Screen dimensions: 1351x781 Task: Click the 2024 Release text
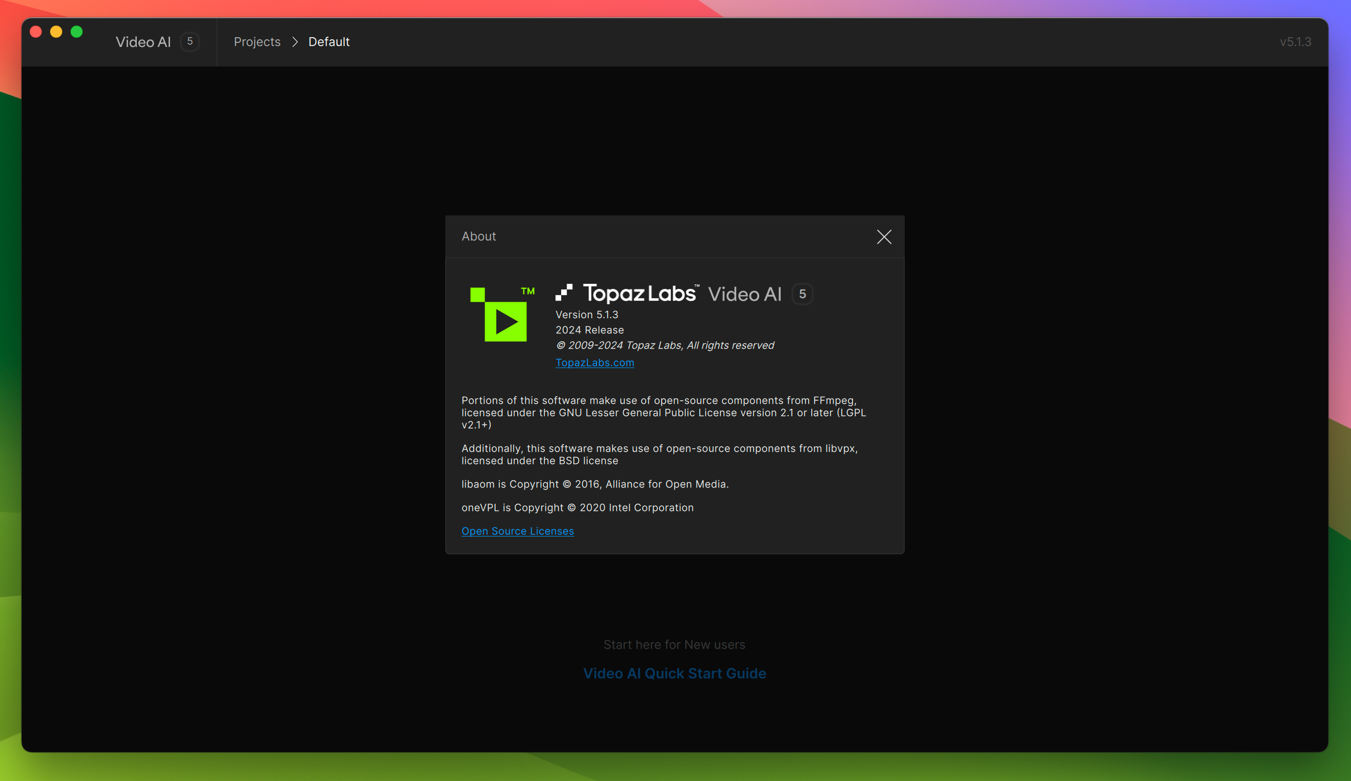(589, 330)
